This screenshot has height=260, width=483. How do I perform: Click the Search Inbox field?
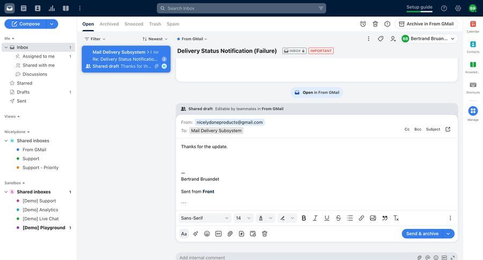pyautogui.click(x=241, y=9)
